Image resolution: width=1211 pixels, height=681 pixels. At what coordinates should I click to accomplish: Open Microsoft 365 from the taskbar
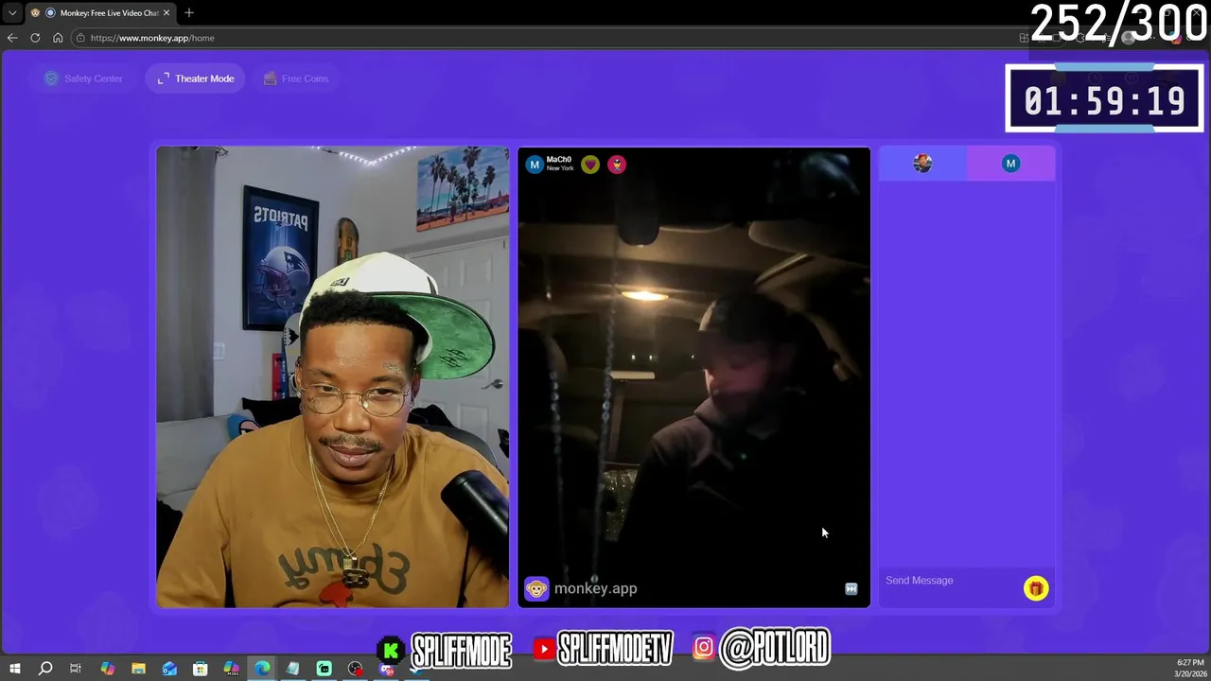pyautogui.click(x=232, y=669)
